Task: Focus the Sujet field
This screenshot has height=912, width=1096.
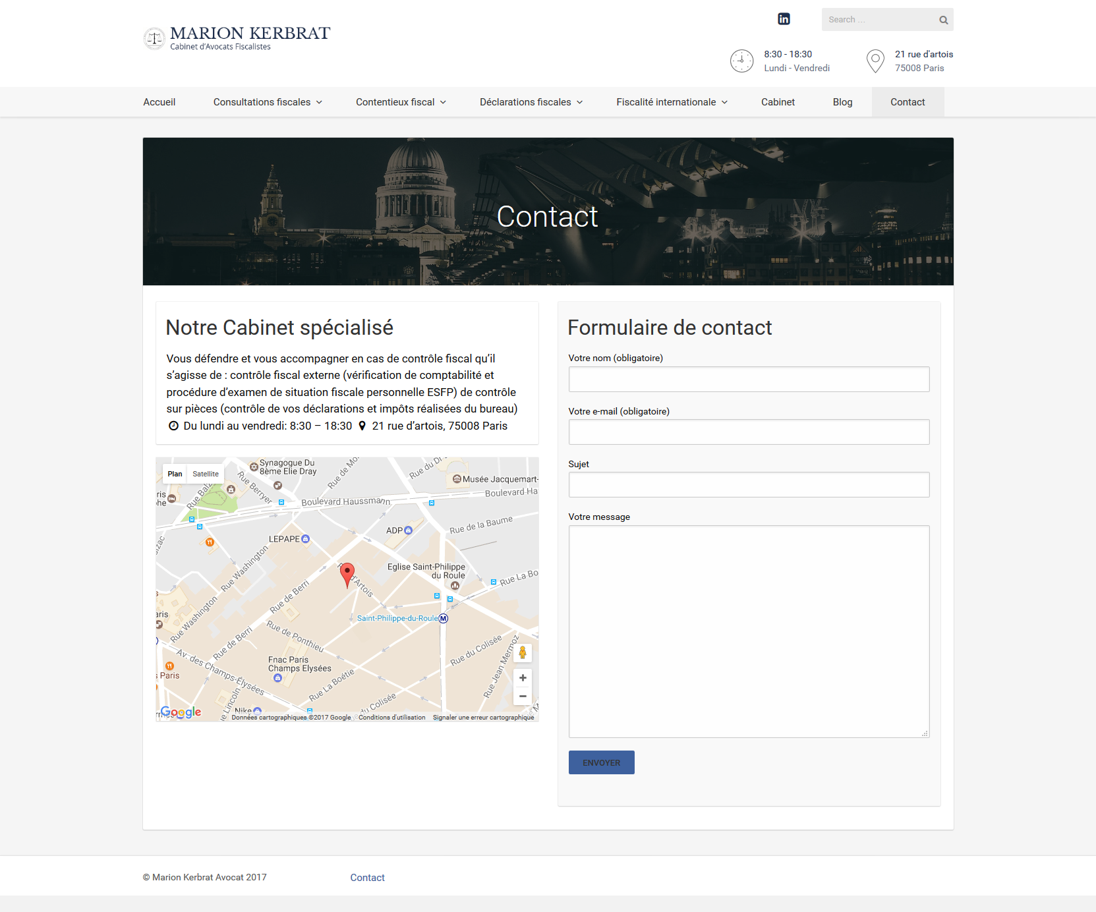Action: click(x=749, y=485)
